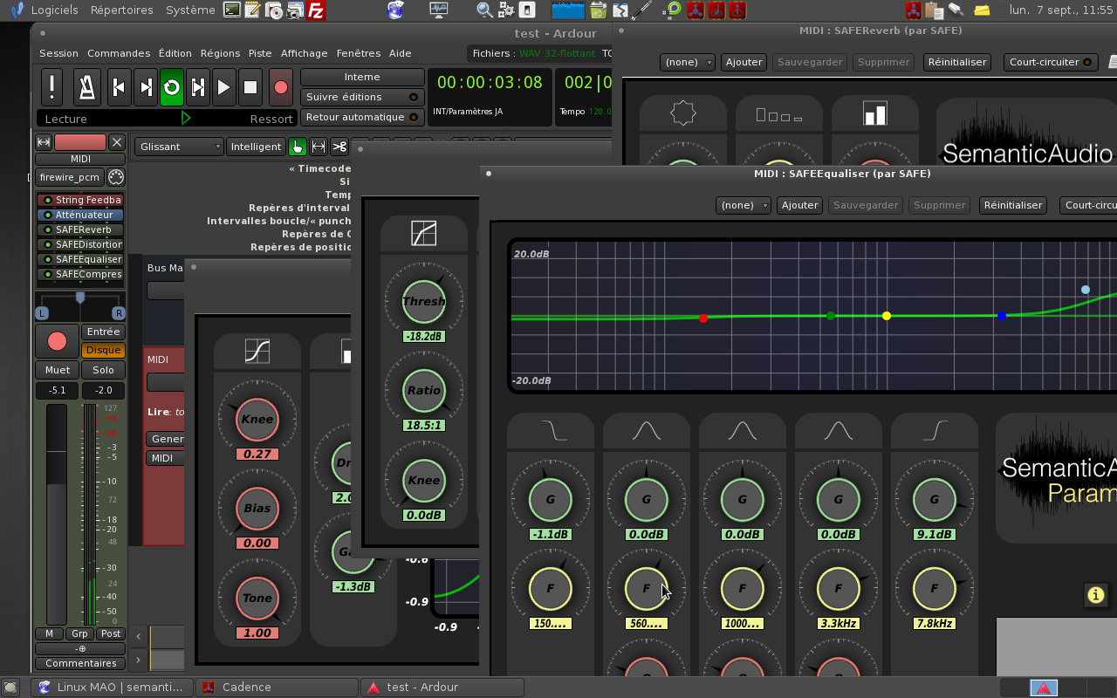This screenshot has height=698, width=1117.
Task: Open the Fenêtres menu
Action: pyautogui.click(x=358, y=53)
